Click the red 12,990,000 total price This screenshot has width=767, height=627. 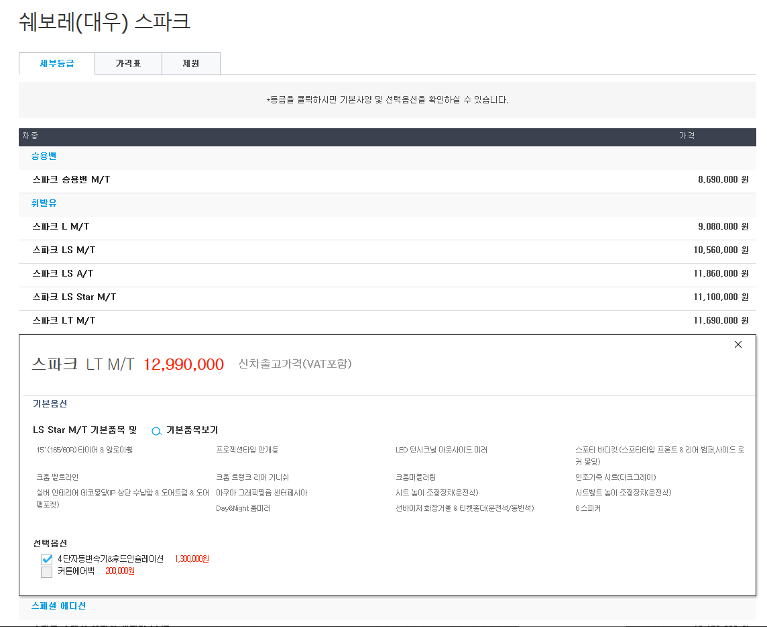click(x=184, y=365)
